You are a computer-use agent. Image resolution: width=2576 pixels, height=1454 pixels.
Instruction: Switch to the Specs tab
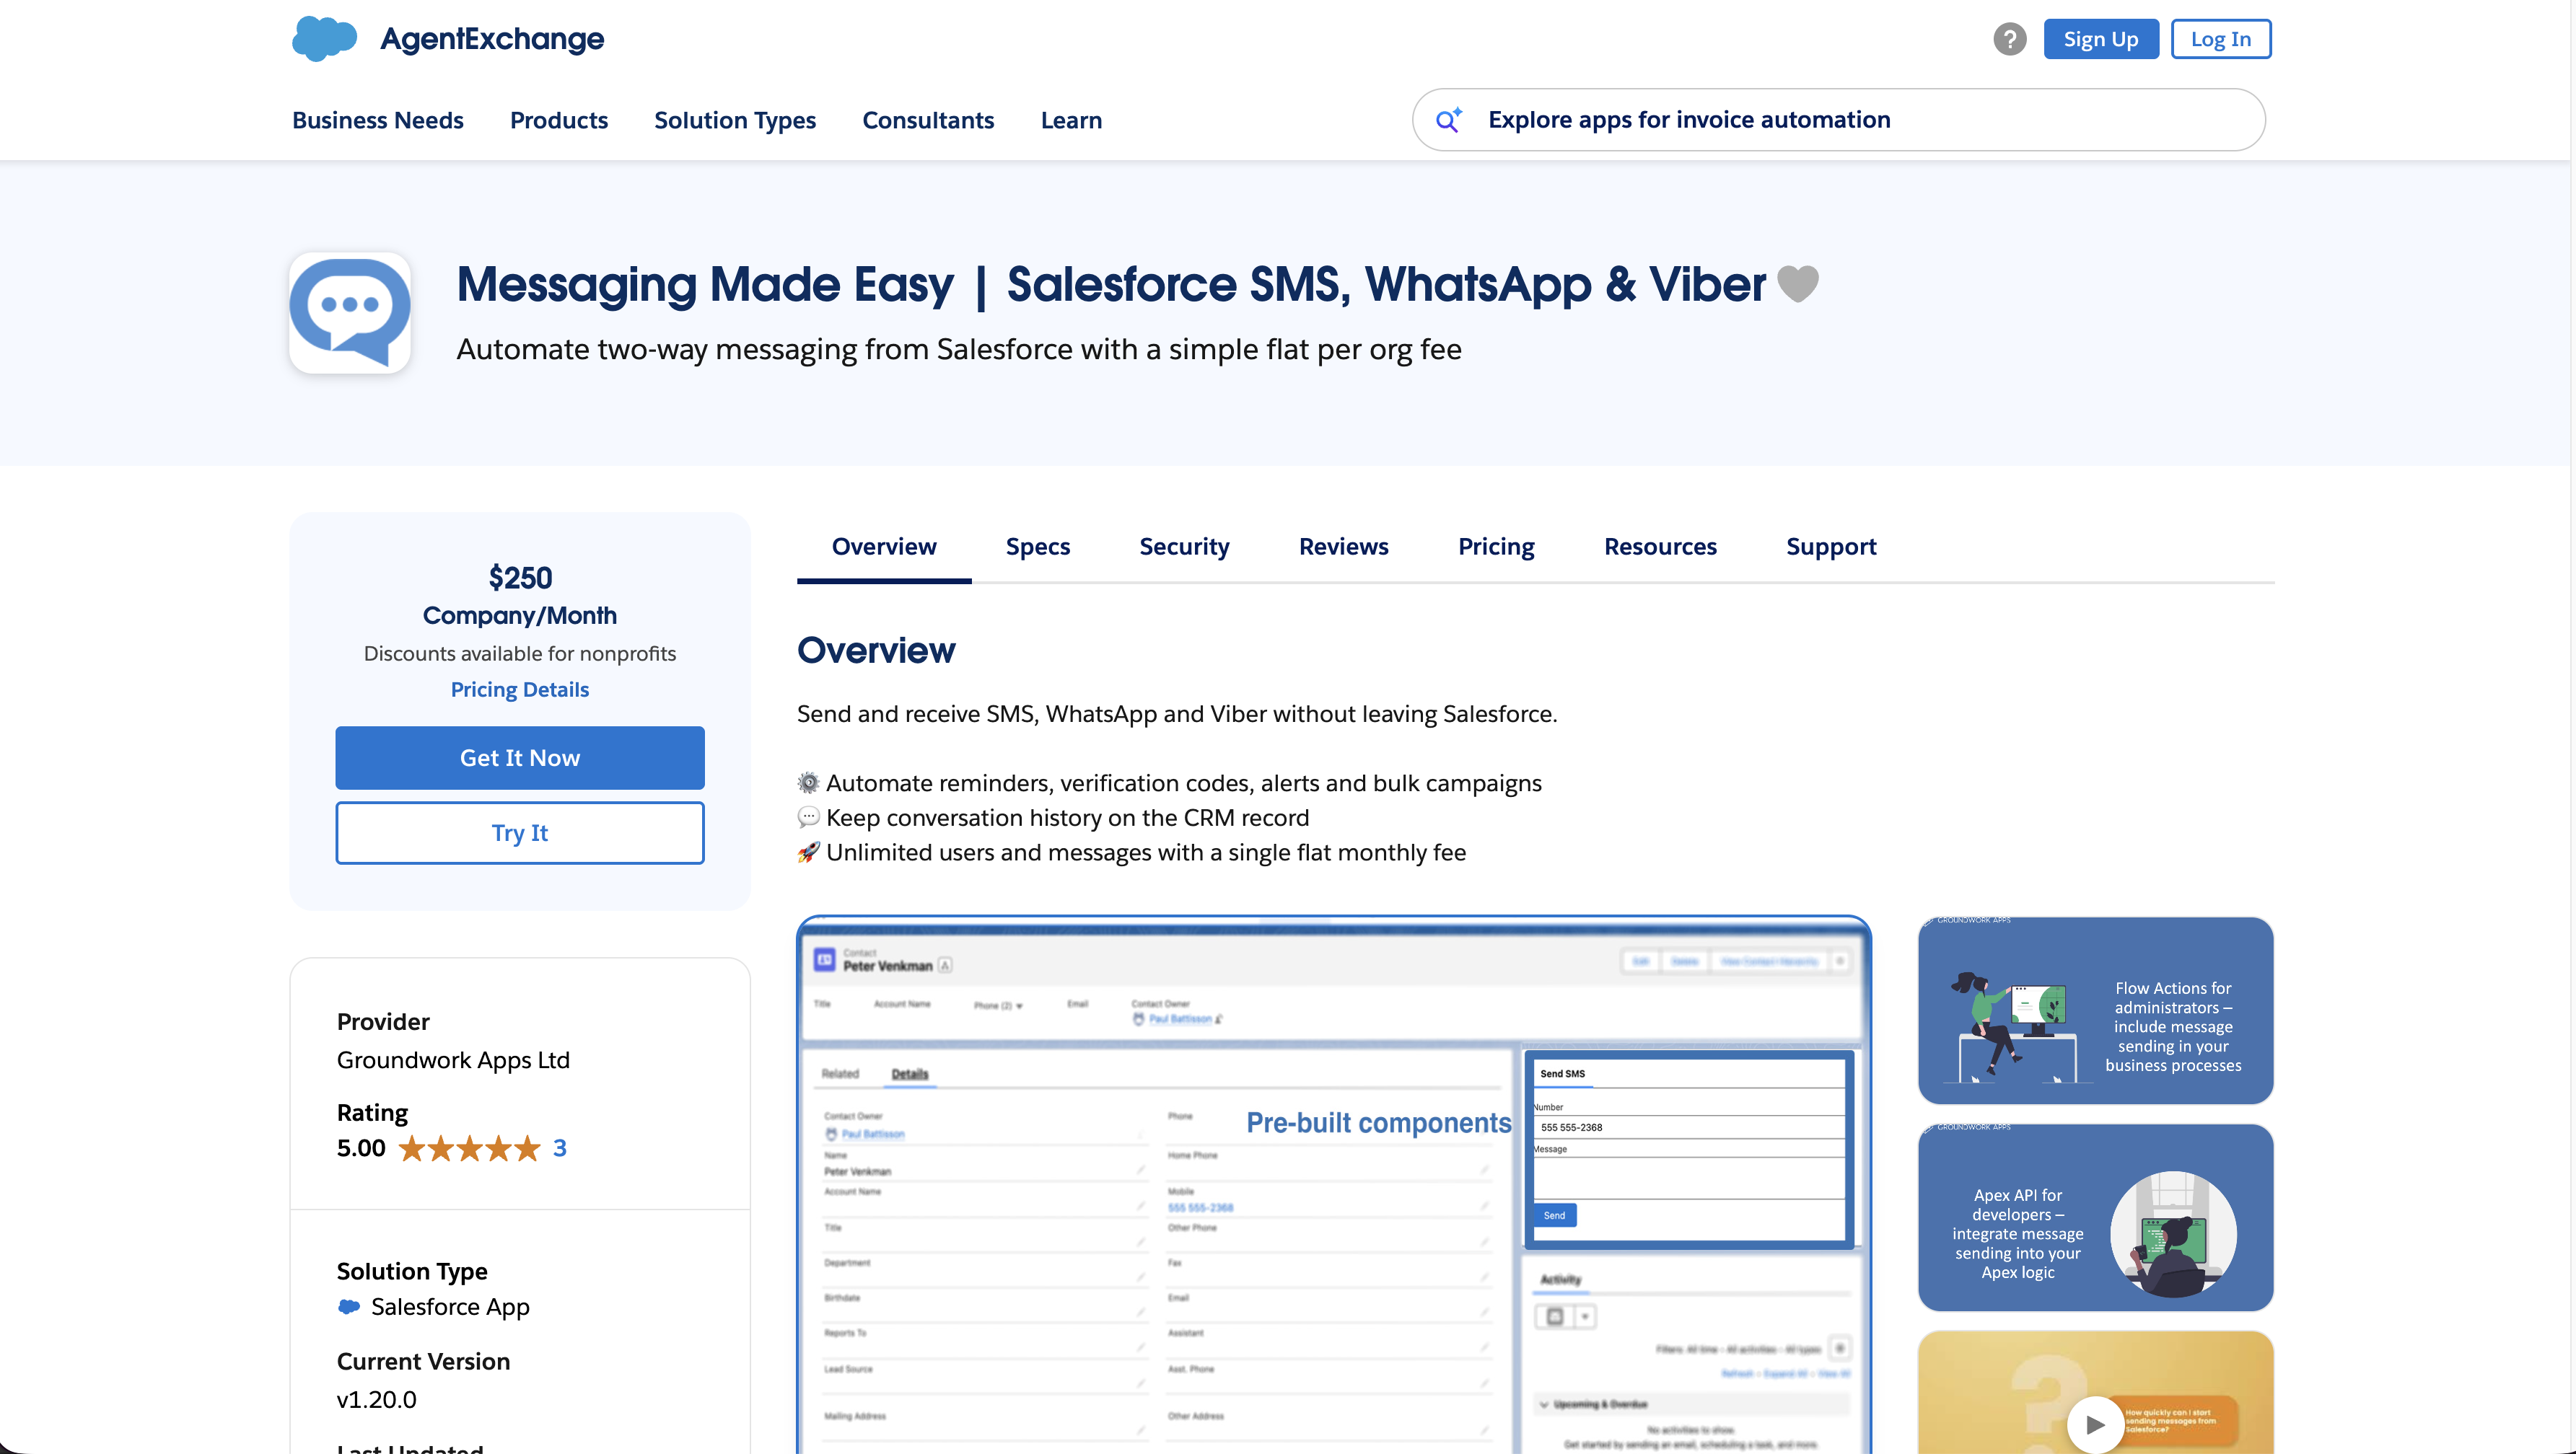[1037, 547]
